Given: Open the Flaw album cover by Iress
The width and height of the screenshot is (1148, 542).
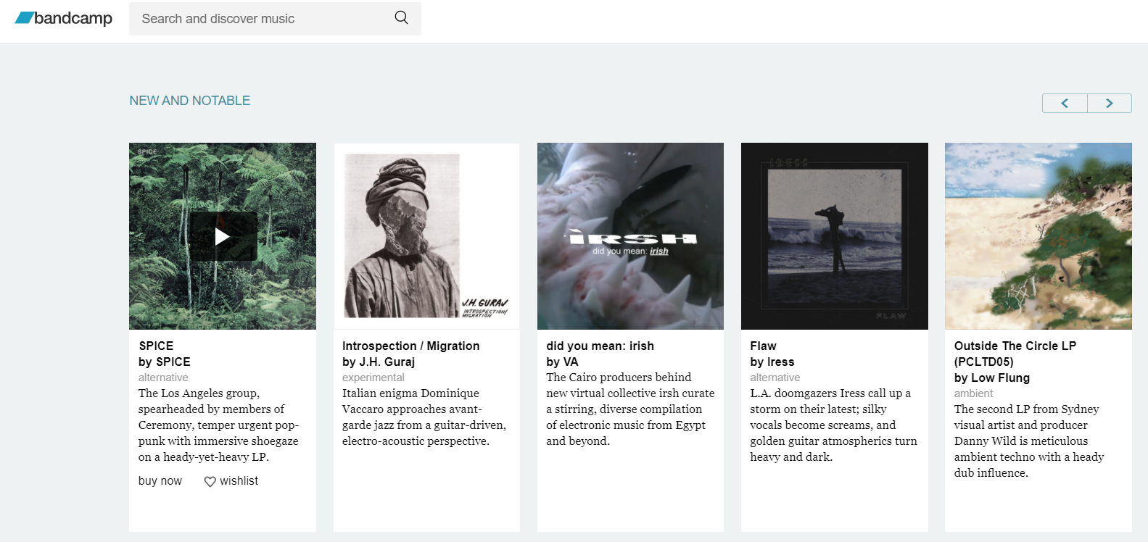Looking at the screenshot, I should (x=835, y=236).
